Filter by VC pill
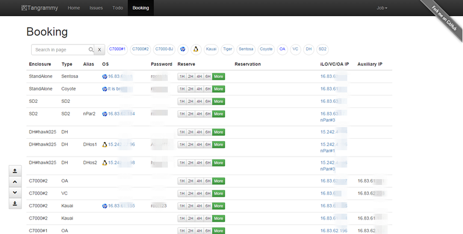463x234 pixels. [296, 49]
